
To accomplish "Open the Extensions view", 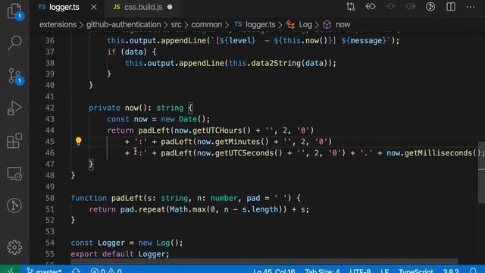I will pyautogui.click(x=14, y=141).
